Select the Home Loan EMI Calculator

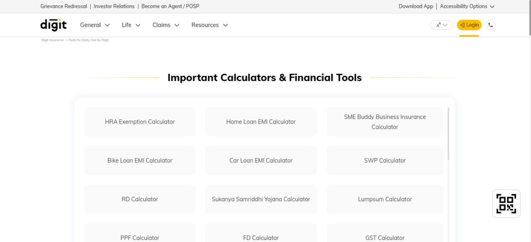tap(261, 122)
